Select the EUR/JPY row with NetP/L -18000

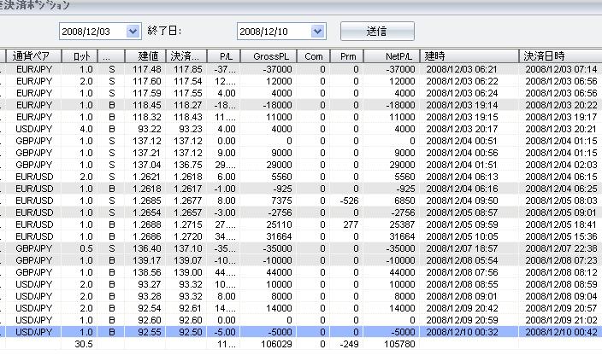click(x=301, y=105)
